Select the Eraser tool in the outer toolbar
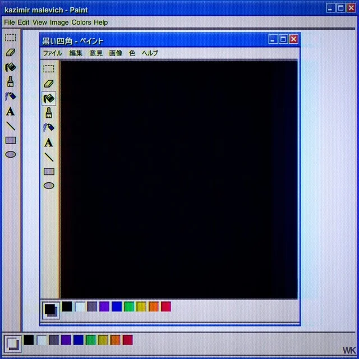359x359 pixels. [x=10, y=52]
